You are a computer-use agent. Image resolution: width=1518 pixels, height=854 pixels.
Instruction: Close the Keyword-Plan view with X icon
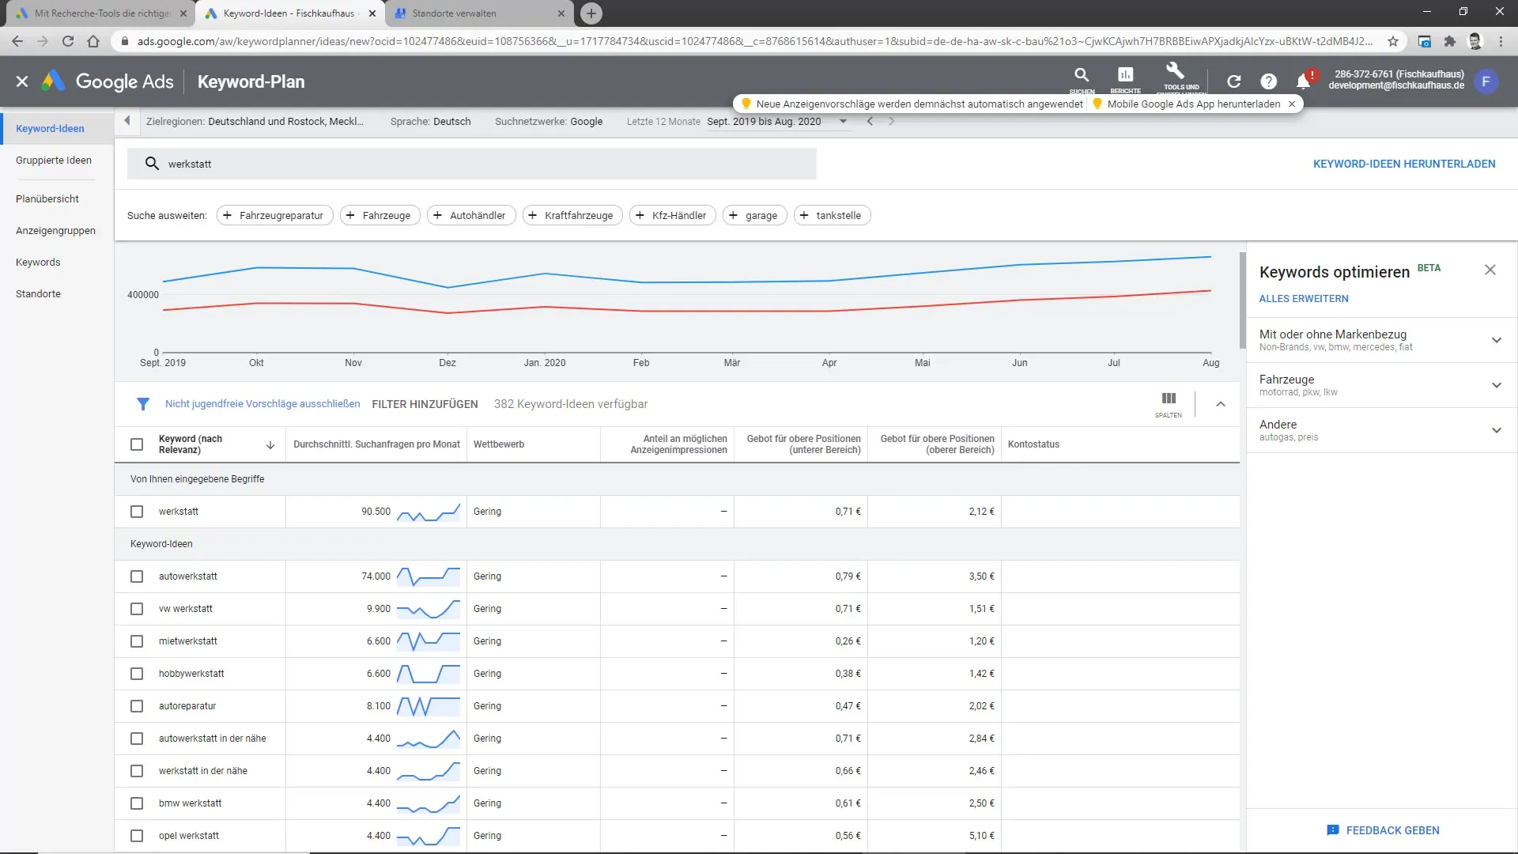pyautogui.click(x=22, y=81)
